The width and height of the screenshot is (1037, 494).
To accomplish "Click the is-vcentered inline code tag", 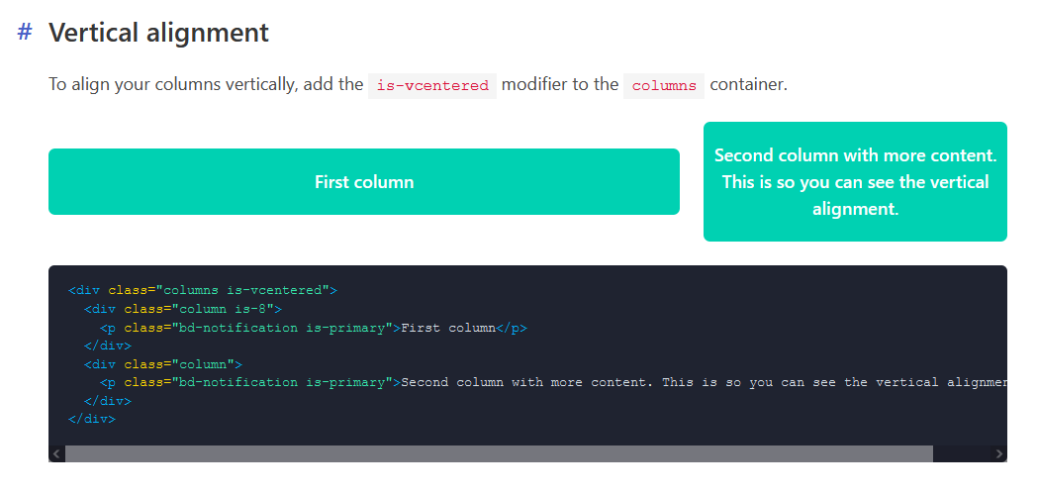I will click(432, 86).
